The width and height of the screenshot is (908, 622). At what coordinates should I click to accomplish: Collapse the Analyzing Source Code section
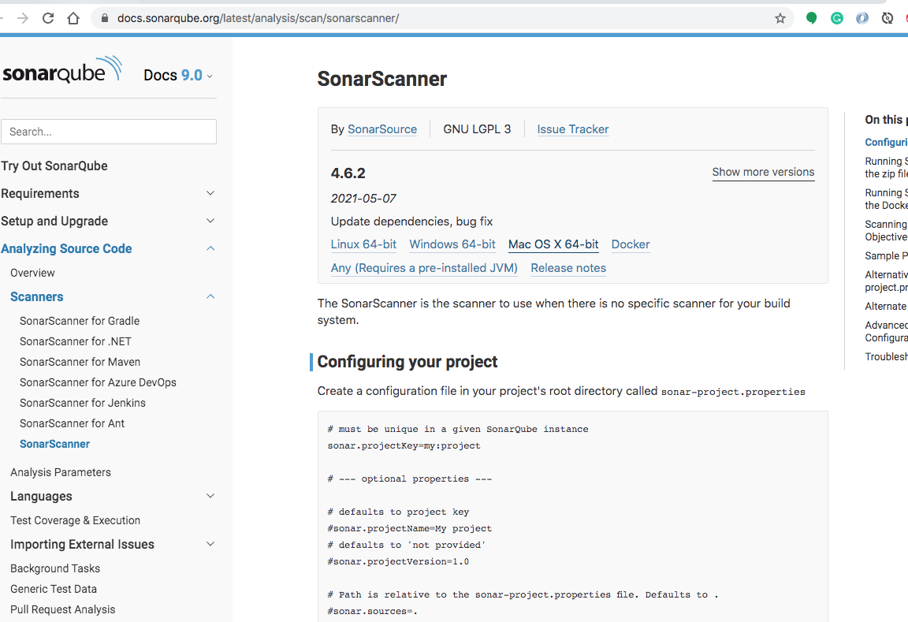[x=210, y=248]
